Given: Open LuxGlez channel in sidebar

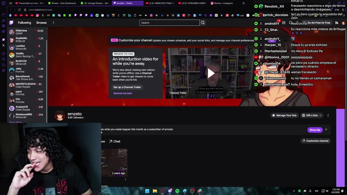Looking at the screenshot, I should (26, 47).
